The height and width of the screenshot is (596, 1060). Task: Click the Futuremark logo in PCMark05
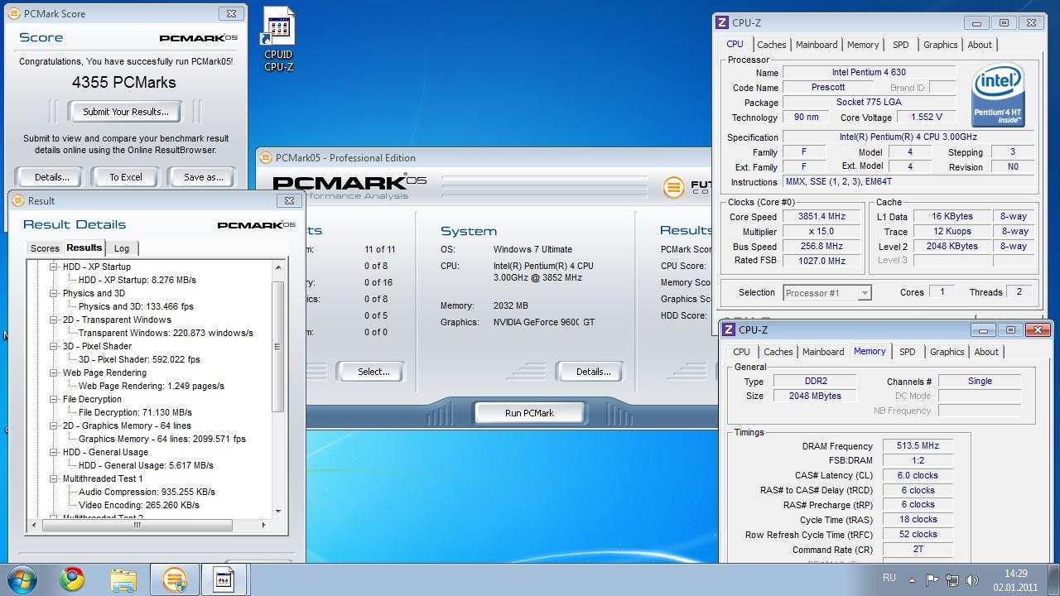coord(674,187)
